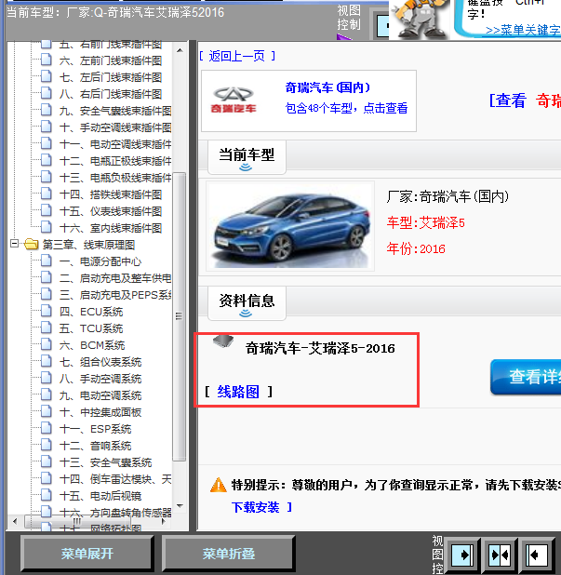561x575 pixels.
Task: Click the 查看详细 blue button
Action: pyautogui.click(x=526, y=377)
